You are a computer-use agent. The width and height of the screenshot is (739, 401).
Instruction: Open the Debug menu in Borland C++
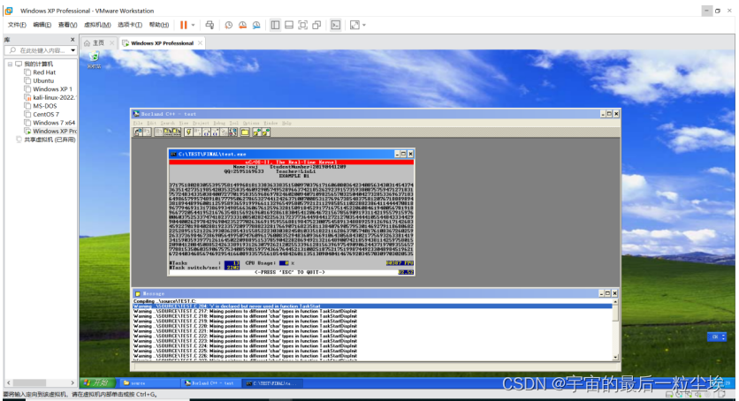click(219, 124)
